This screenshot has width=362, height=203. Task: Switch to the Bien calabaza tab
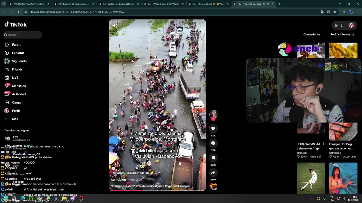click(208, 4)
